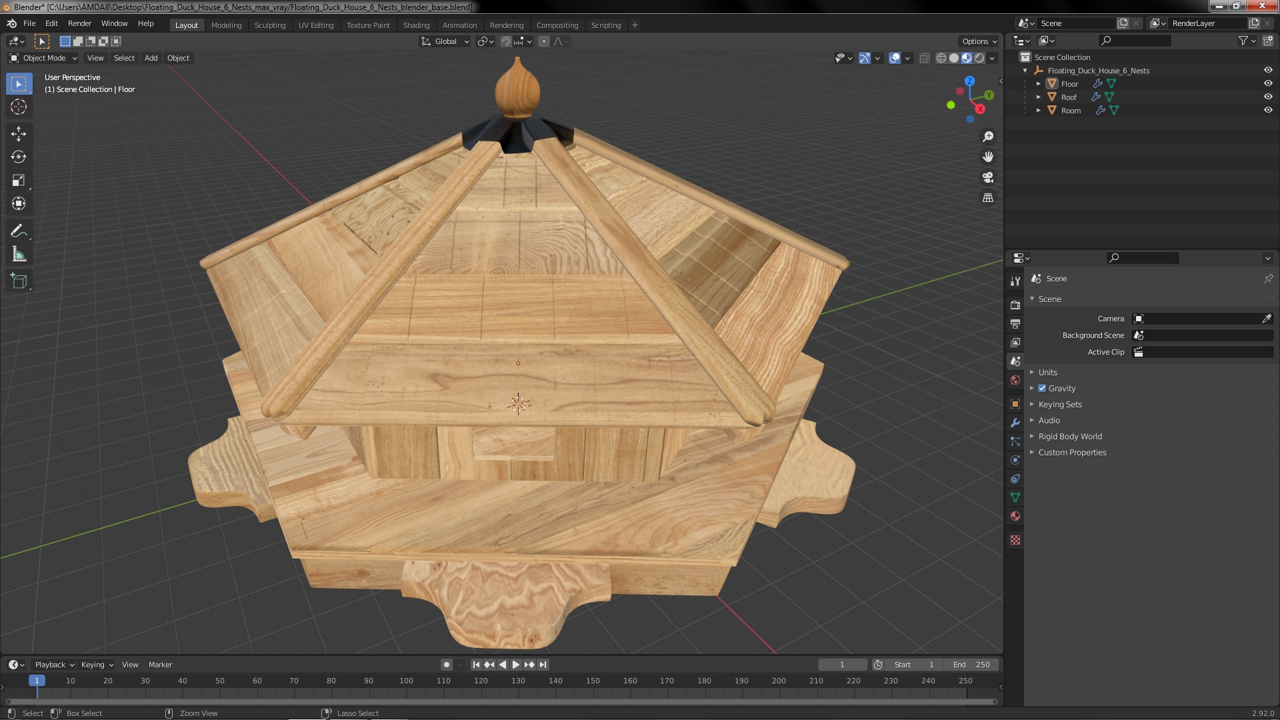Expand the Units panel
This screenshot has width=1280, height=720.
(1047, 372)
